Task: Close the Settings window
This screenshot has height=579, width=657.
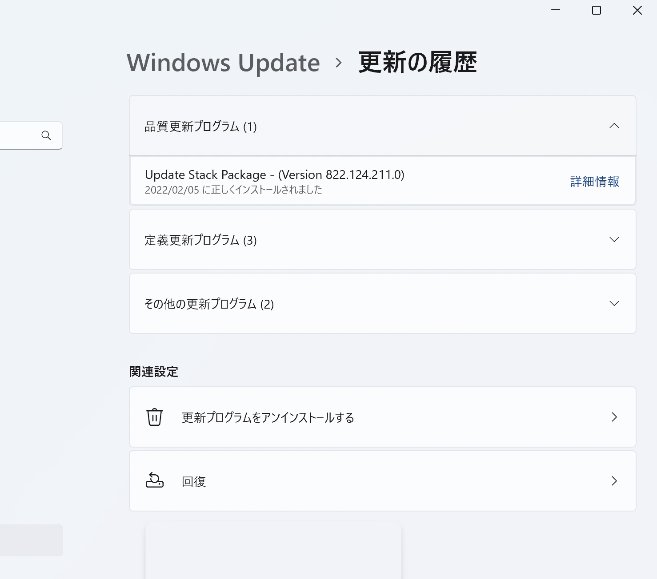Action: (x=637, y=10)
